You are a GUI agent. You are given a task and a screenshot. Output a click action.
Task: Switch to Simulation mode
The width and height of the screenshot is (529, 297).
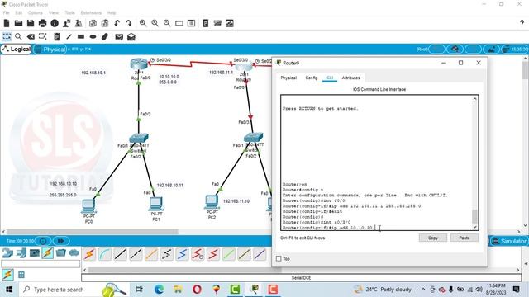pos(509,241)
